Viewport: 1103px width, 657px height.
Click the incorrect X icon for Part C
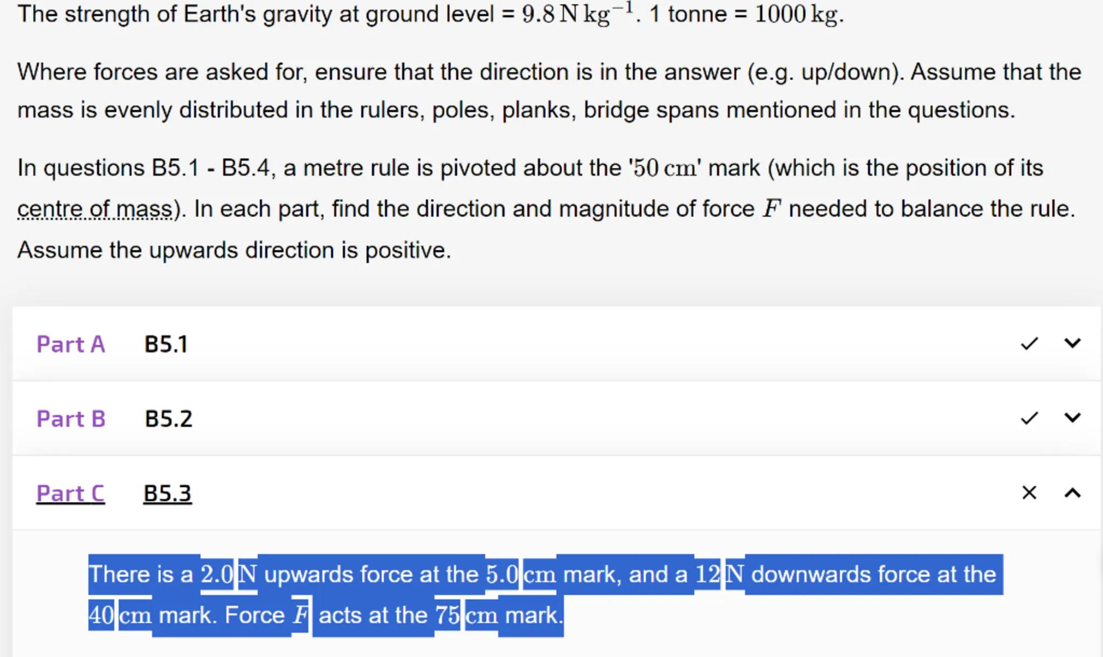[x=1029, y=493]
